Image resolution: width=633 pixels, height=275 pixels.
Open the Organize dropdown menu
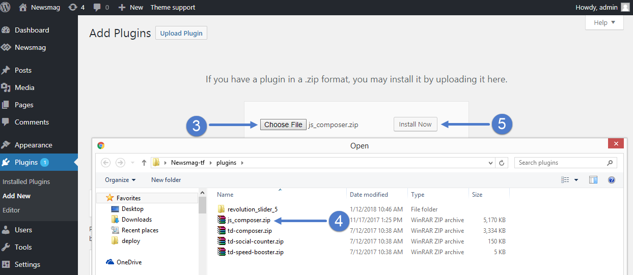coord(120,180)
